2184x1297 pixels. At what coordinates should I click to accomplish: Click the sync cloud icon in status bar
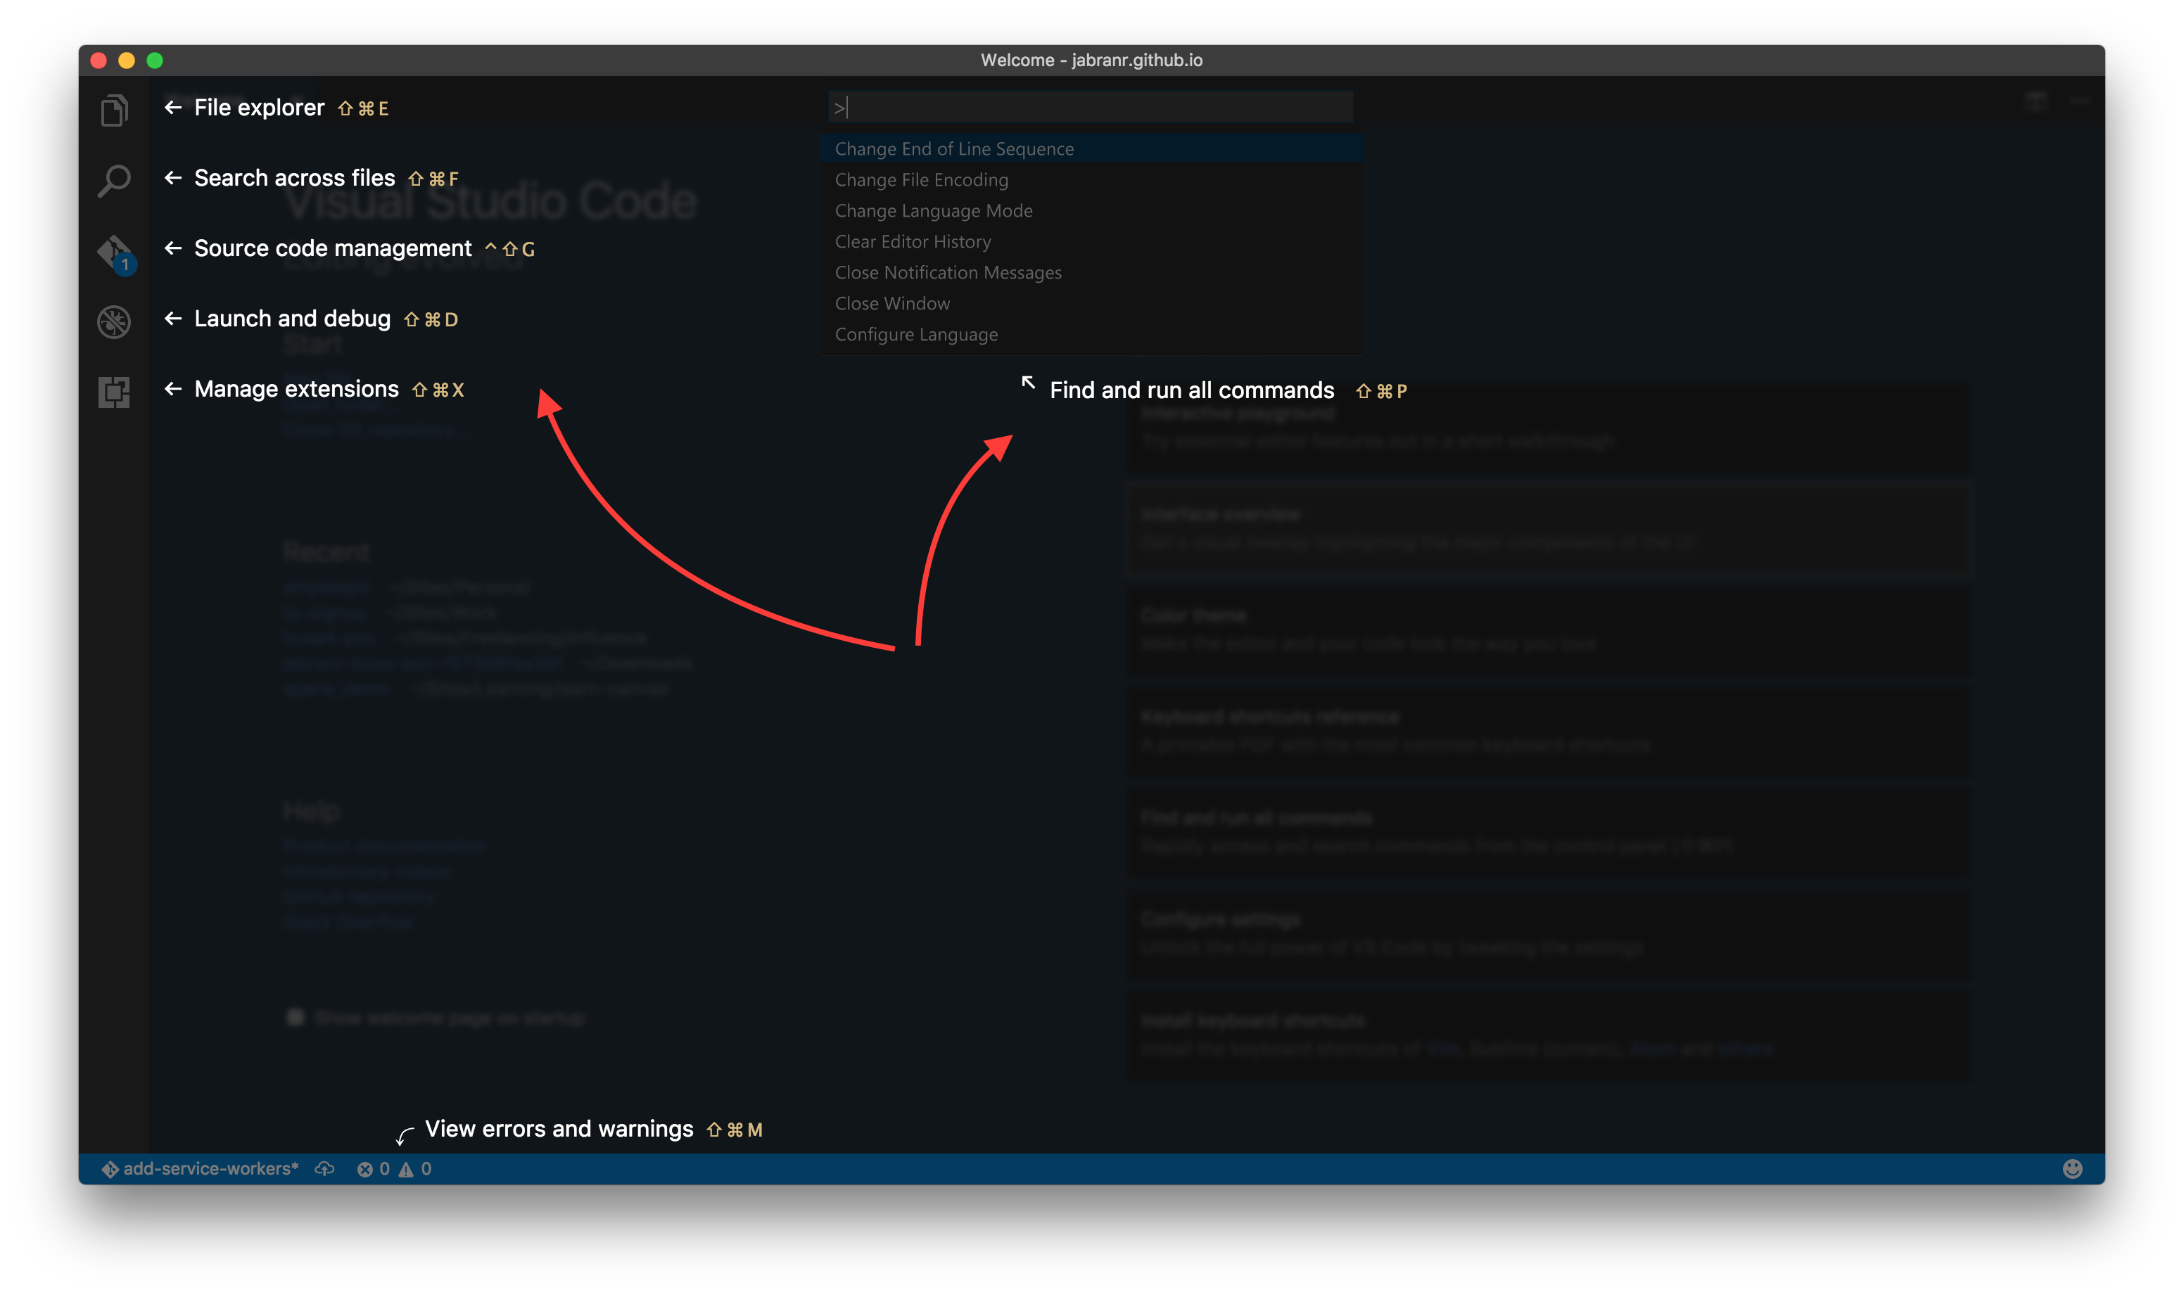[x=324, y=1168]
